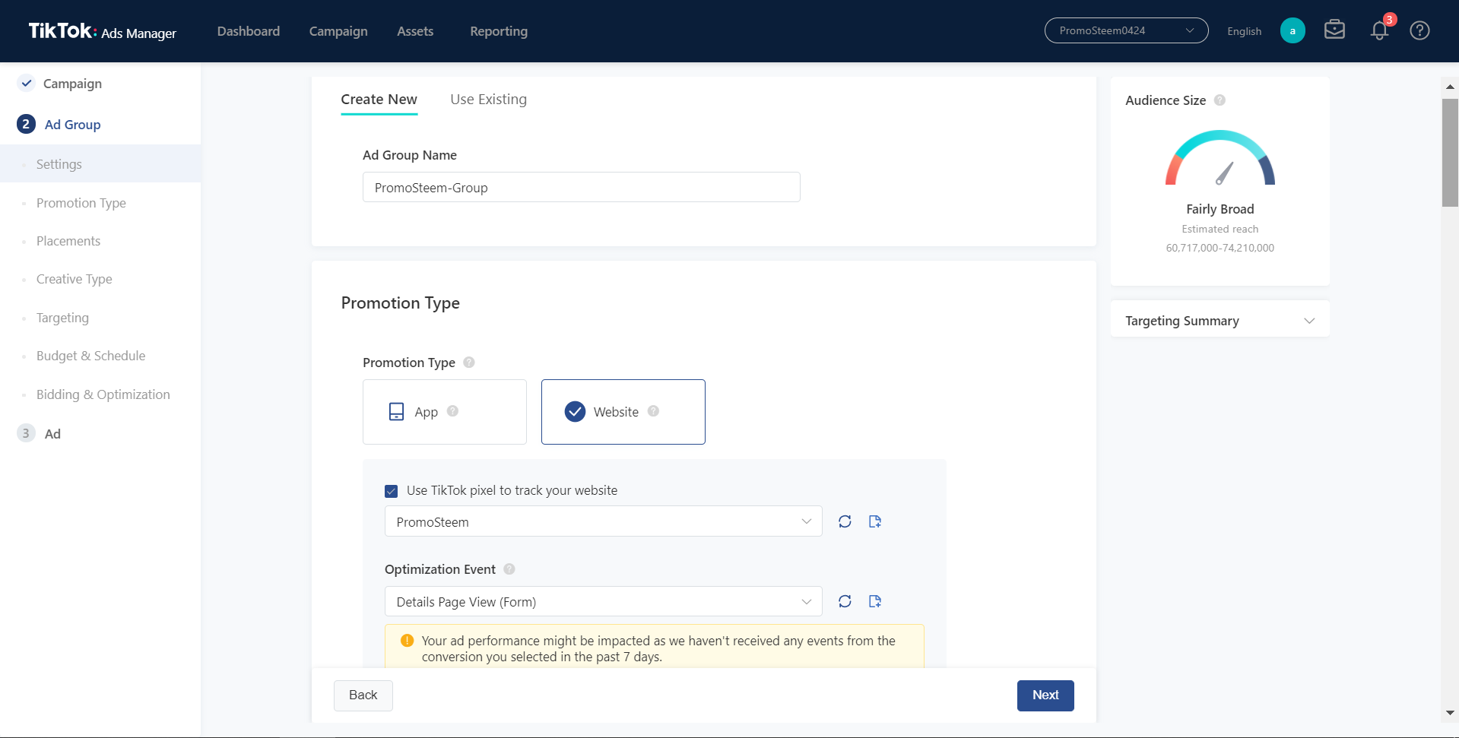Focus the Ad Group Name input field
The image size is (1459, 738).
[x=582, y=187]
